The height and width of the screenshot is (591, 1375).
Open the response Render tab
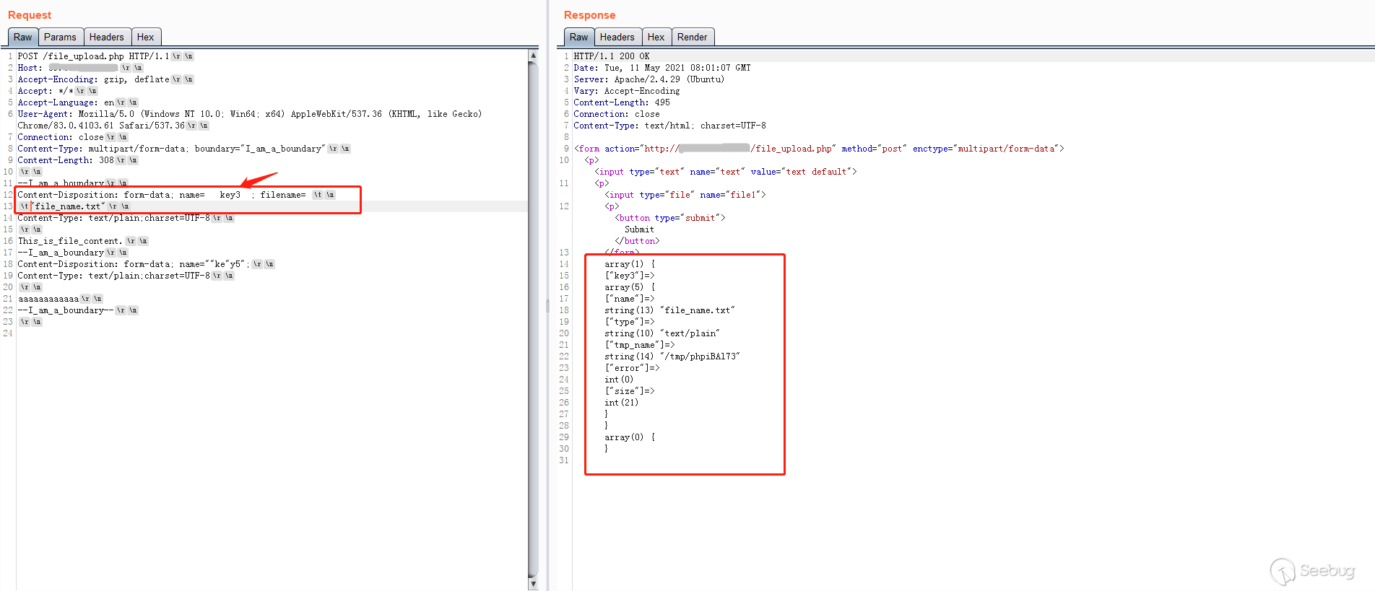[692, 37]
